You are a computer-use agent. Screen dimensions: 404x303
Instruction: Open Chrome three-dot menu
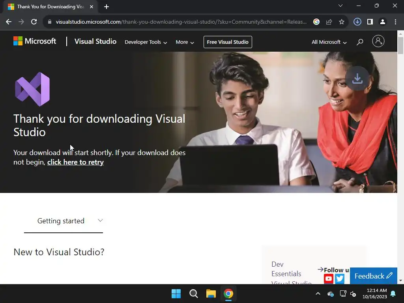395,22
